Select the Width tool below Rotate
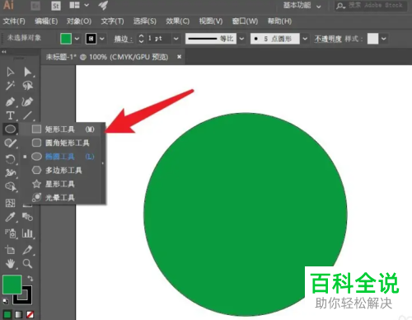This screenshot has width=412, height=320. point(10,173)
